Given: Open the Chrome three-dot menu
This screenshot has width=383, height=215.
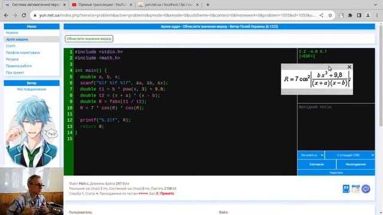Looking at the screenshot, I should tap(377, 15).
